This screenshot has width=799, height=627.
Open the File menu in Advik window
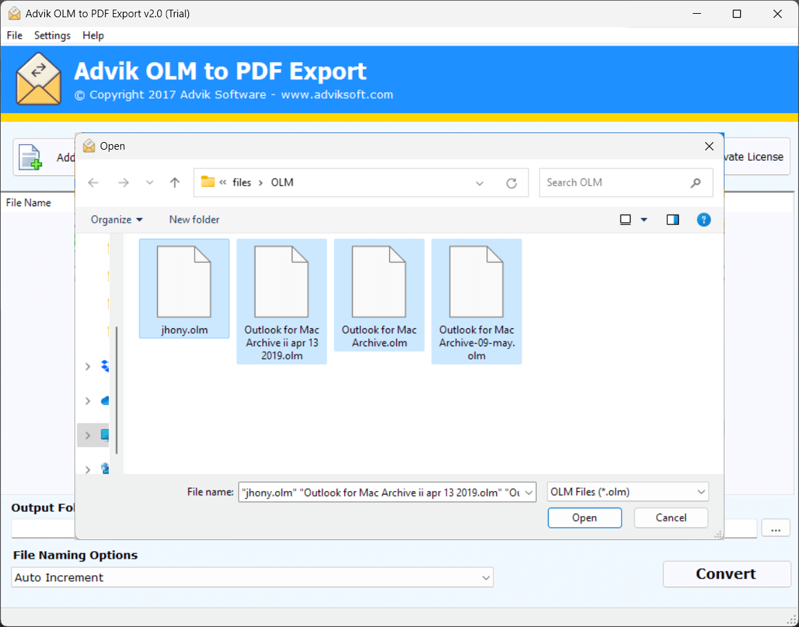click(14, 35)
